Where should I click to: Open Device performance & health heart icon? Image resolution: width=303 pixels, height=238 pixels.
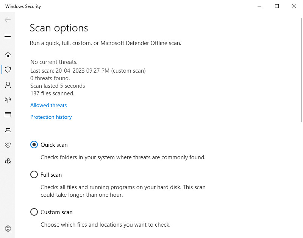pyautogui.click(x=8, y=145)
